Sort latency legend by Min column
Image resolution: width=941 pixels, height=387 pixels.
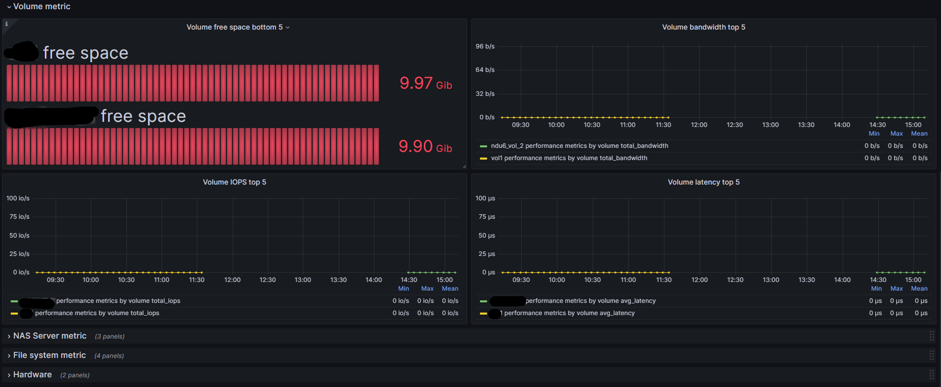coord(876,289)
